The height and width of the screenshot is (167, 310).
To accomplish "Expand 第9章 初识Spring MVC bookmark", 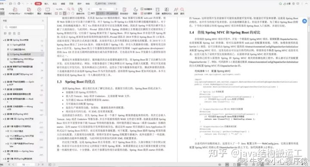I will (x=4, y=114).
